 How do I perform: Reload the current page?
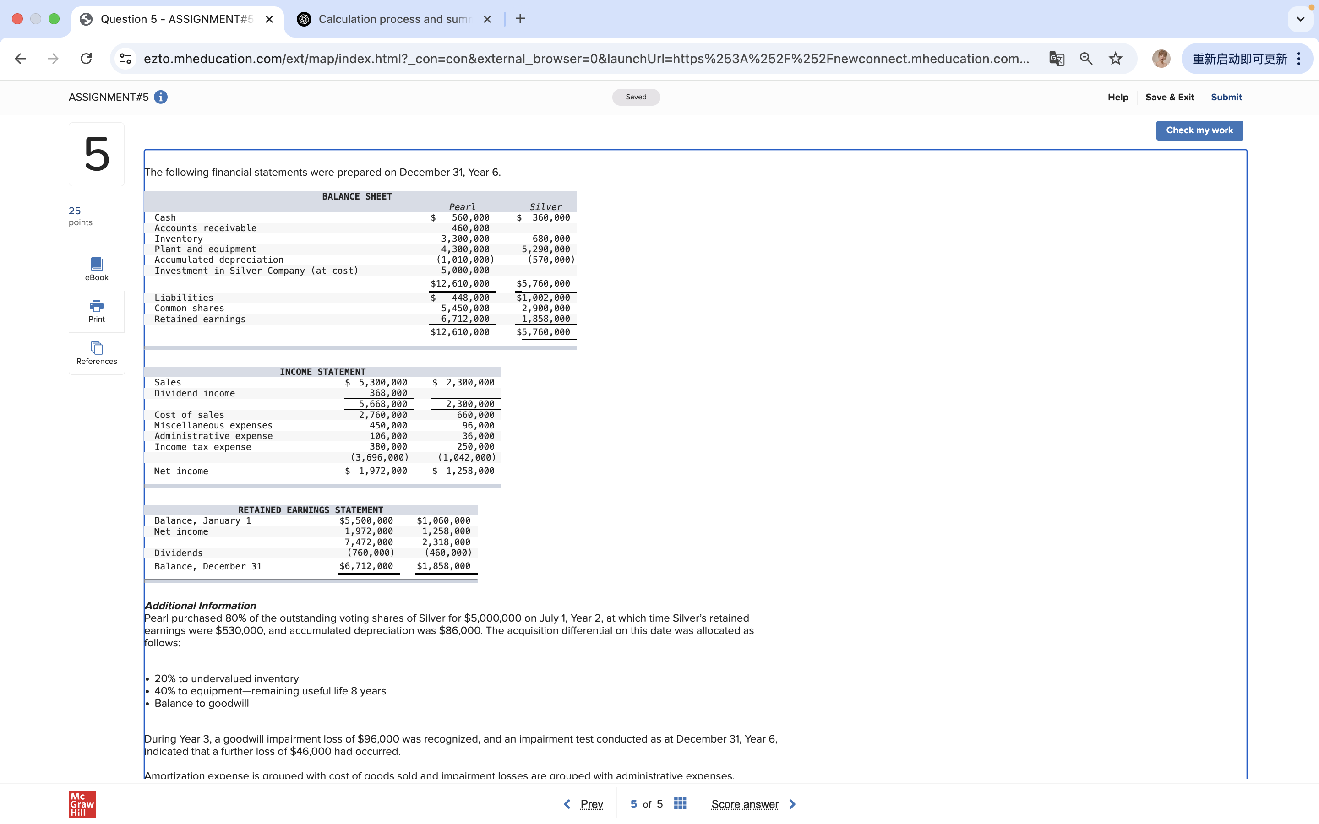86,59
